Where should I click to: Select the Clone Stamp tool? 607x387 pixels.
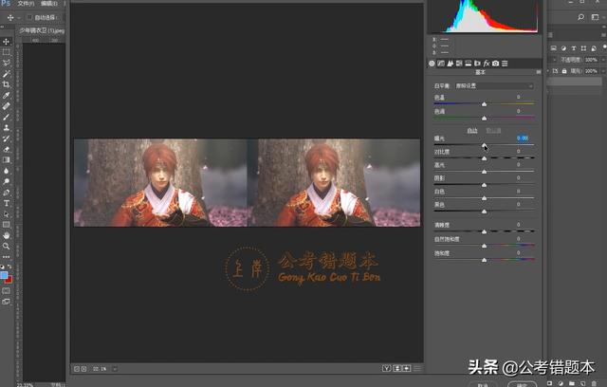7,128
